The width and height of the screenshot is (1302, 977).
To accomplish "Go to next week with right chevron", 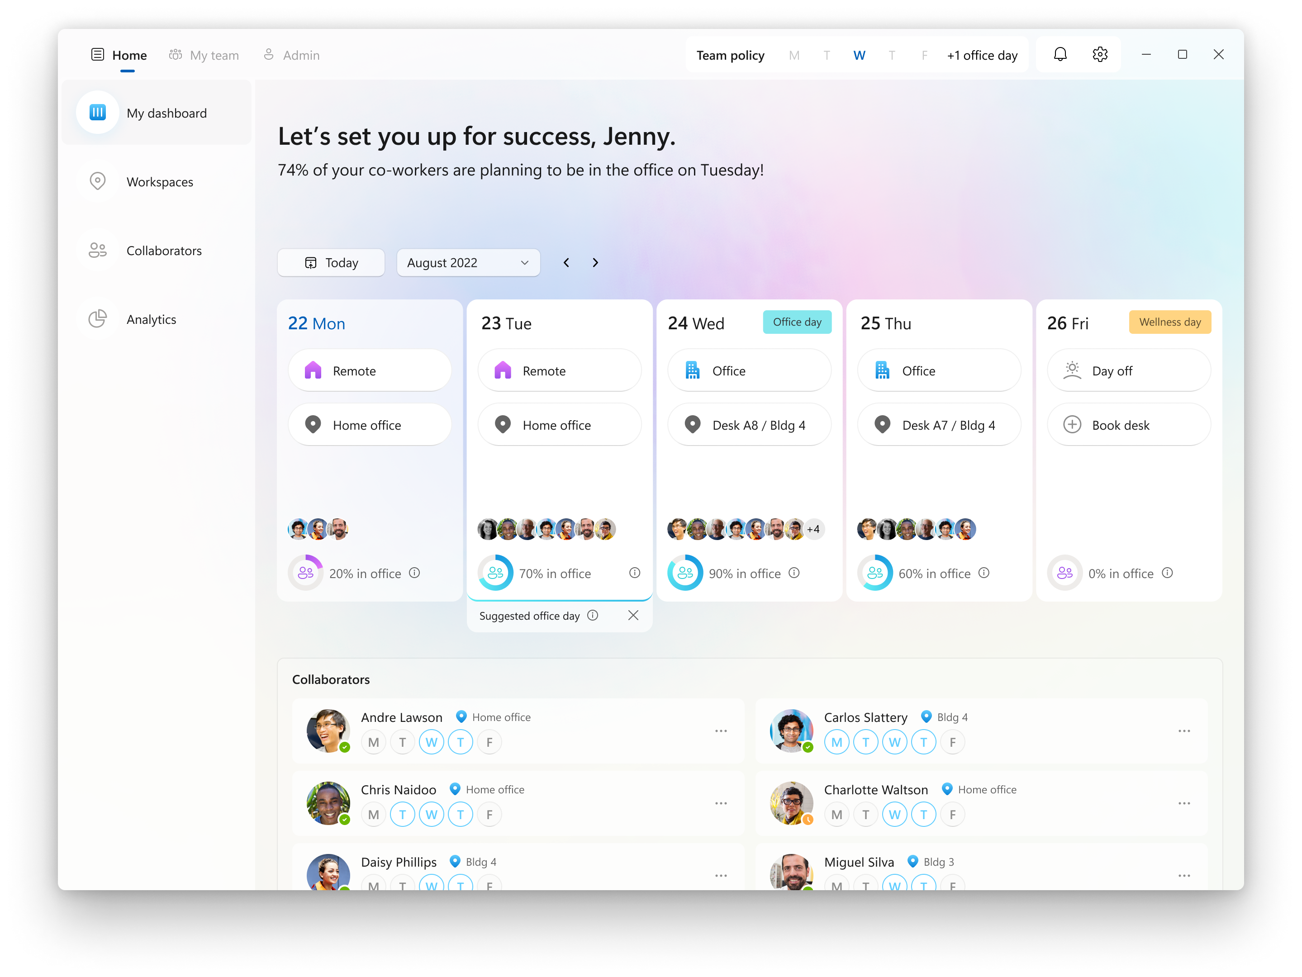I will coord(595,262).
